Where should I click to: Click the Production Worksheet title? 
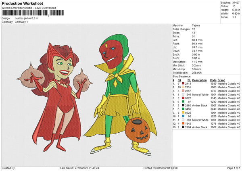[20, 3]
